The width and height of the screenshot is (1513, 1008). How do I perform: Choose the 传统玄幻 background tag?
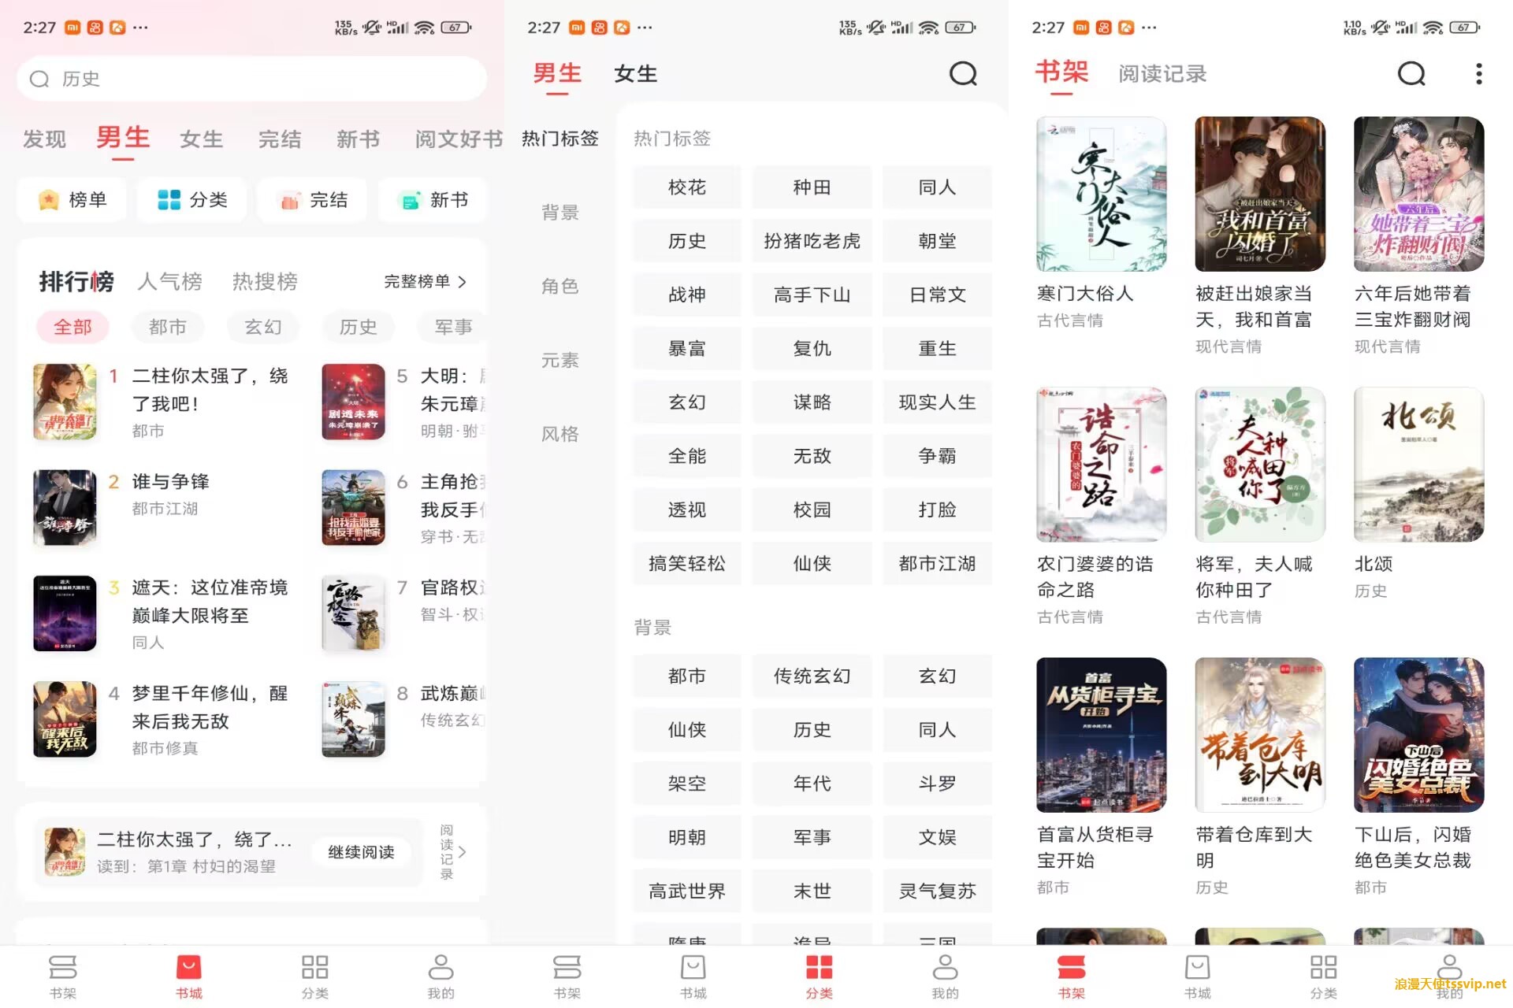click(812, 676)
